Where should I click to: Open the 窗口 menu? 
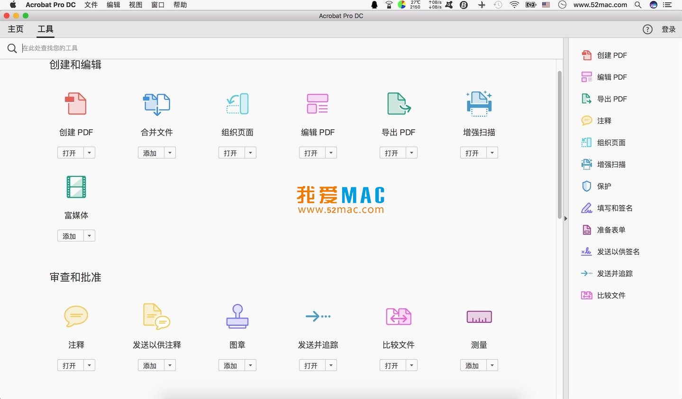(158, 5)
